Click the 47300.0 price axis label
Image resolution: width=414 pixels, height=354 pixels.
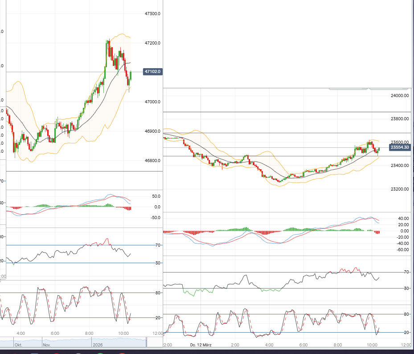(152, 14)
